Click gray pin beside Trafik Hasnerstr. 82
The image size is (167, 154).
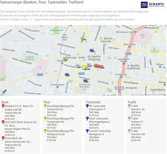pyautogui.click(x=129, y=106)
